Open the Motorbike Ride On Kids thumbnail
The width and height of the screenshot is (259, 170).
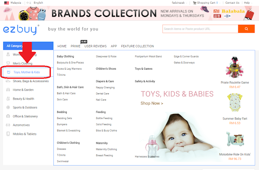235,139
